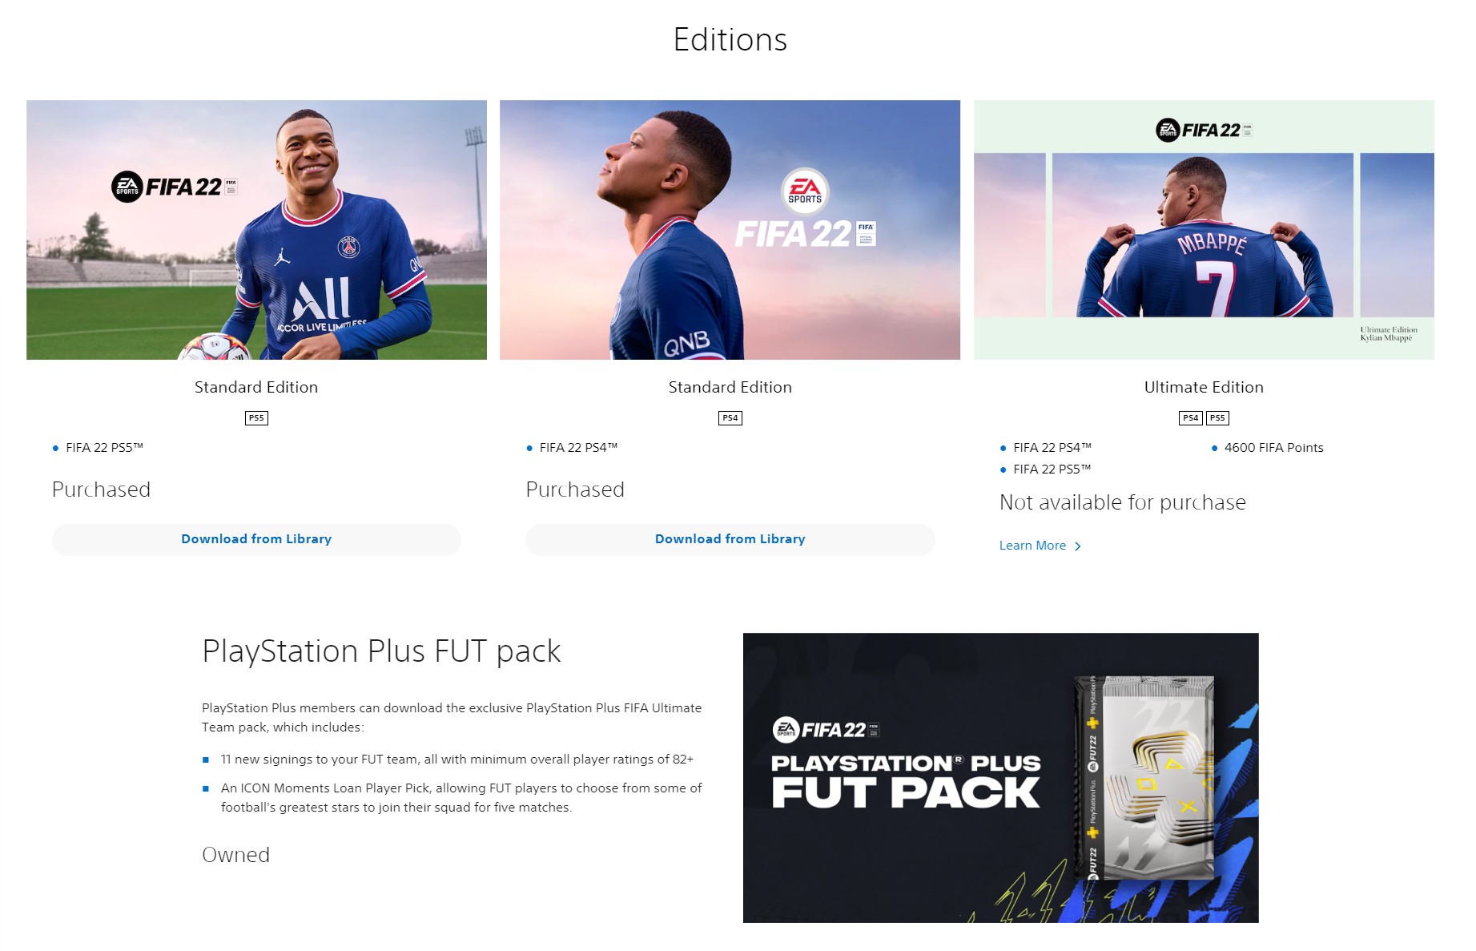Screen dimensions: 1476x951
Task: Open the PS5 Standard Edition cover image
Action: [x=256, y=230]
